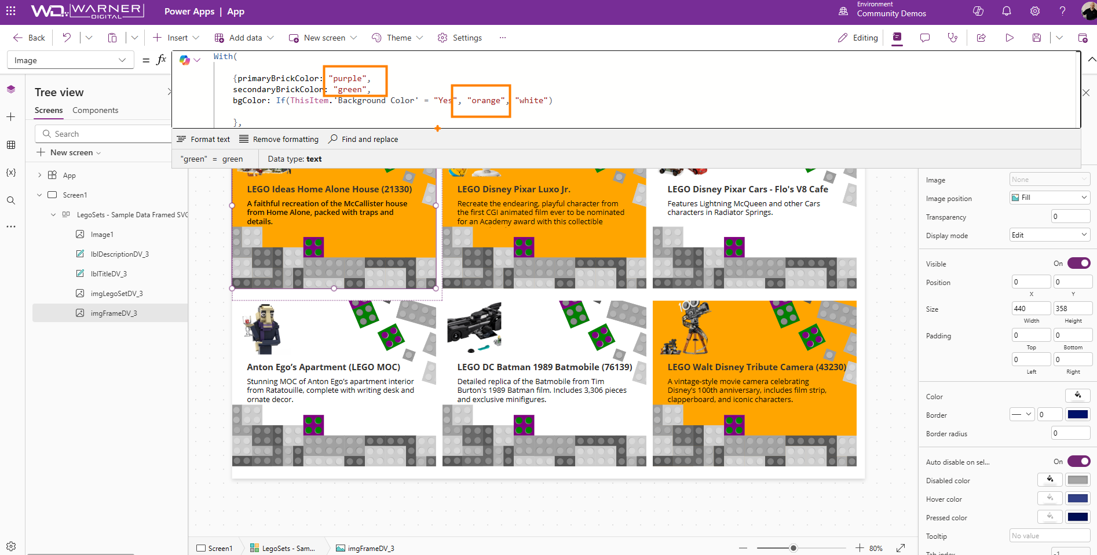Run the app checker stethoscope icon
1097x555 pixels.
[953, 38]
